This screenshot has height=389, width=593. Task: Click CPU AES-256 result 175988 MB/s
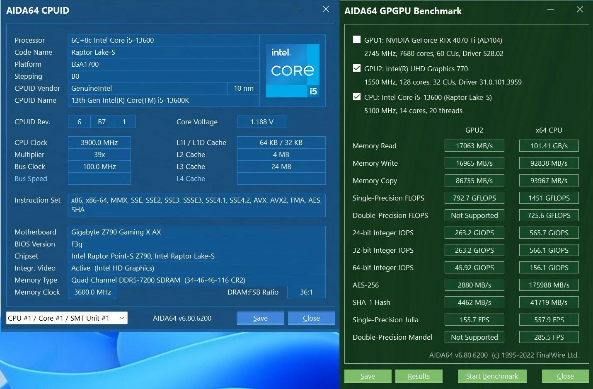click(x=549, y=285)
